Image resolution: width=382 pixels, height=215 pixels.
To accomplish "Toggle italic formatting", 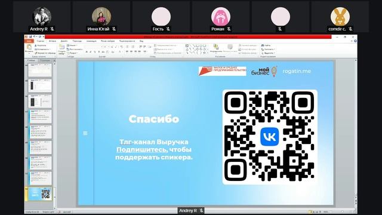I will pos(90,52).
